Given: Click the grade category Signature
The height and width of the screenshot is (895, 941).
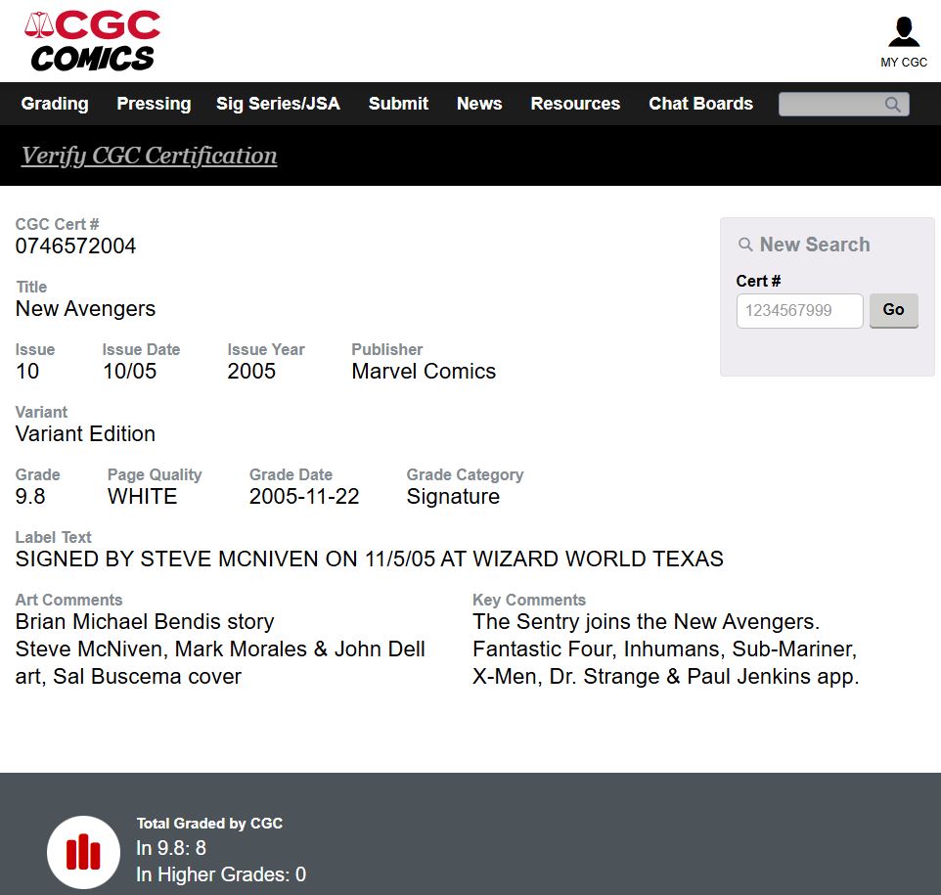Looking at the screenshot, I should point(453,497).
